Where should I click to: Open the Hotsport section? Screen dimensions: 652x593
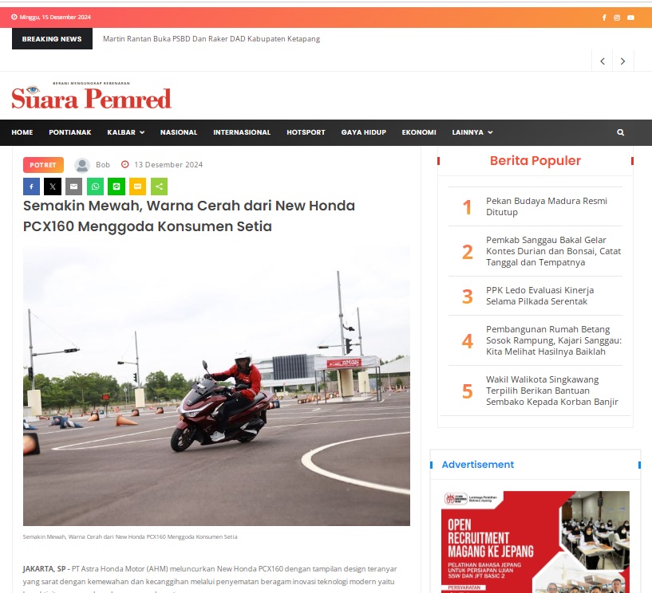[x=306, y=132]
